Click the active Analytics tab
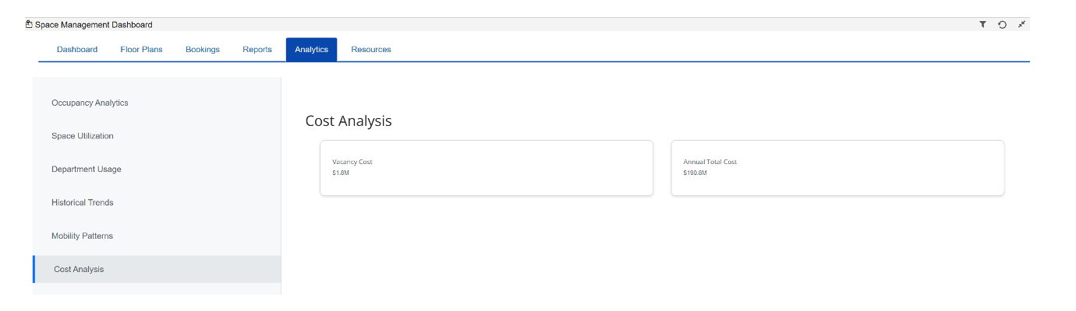Screen dimensions: 1076x311 (x=311, y=50)
